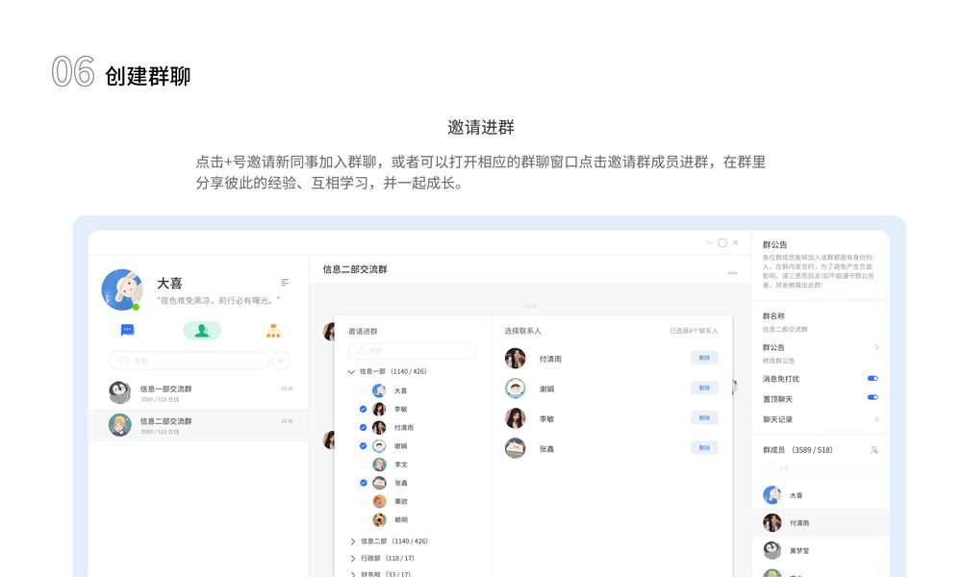The image size is (962, 577).
Task: Open the menu icon beside 大喜's profile name
Action: pyautogui.click(x=285, y=283)
